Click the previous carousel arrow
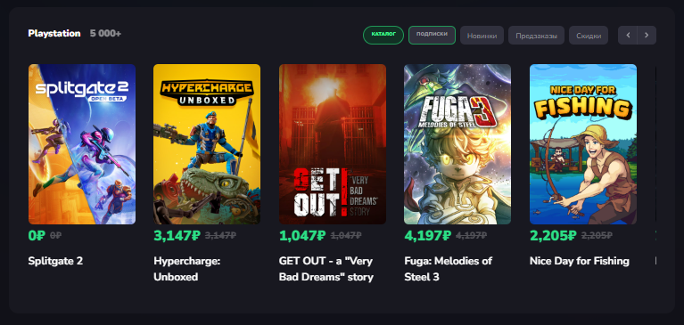The image size is (684, 325). [x=628, y=36]
